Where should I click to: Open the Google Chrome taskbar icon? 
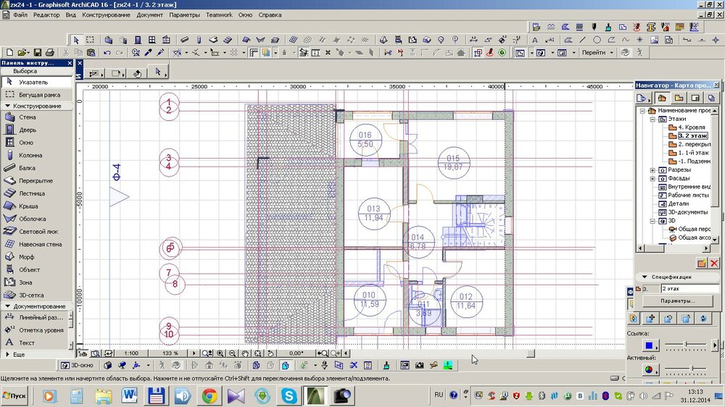[x=210, y=395]
